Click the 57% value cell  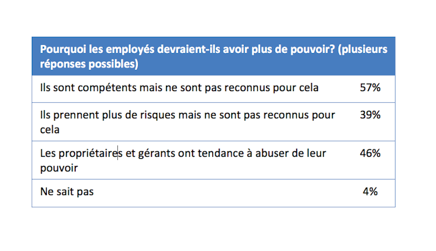tap(369, 89)
